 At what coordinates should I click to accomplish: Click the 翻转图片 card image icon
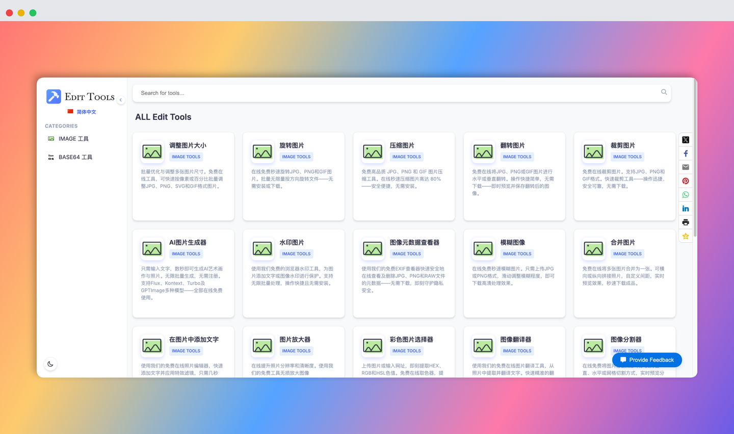click(x=483, y=151)
